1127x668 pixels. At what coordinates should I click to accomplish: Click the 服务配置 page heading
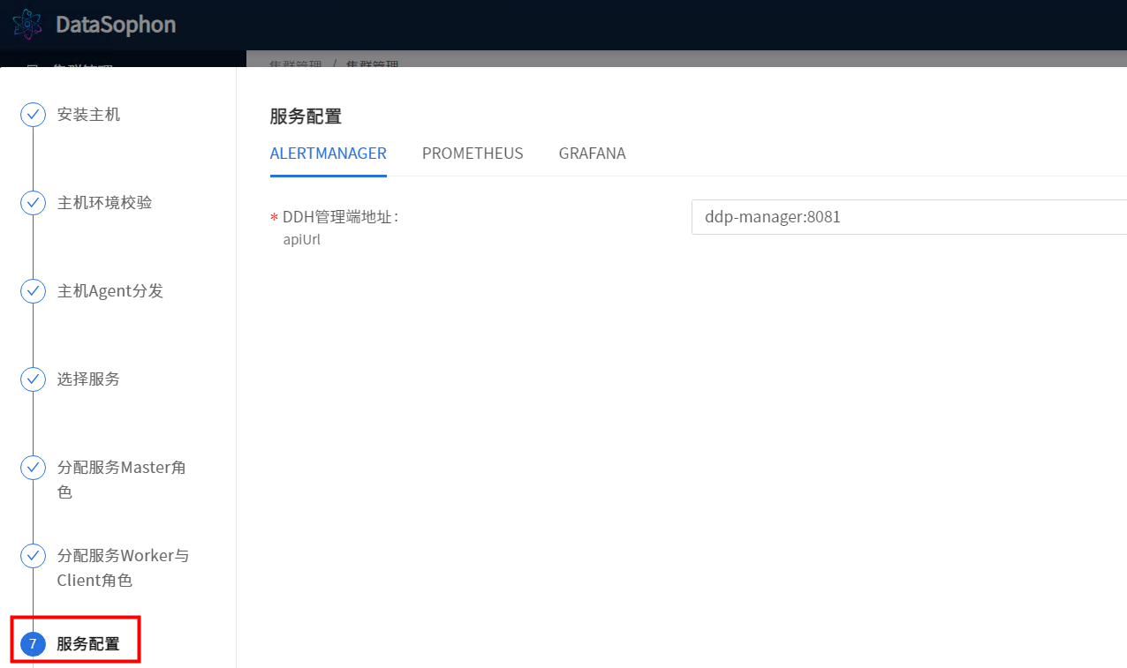[x=306, y=116]
